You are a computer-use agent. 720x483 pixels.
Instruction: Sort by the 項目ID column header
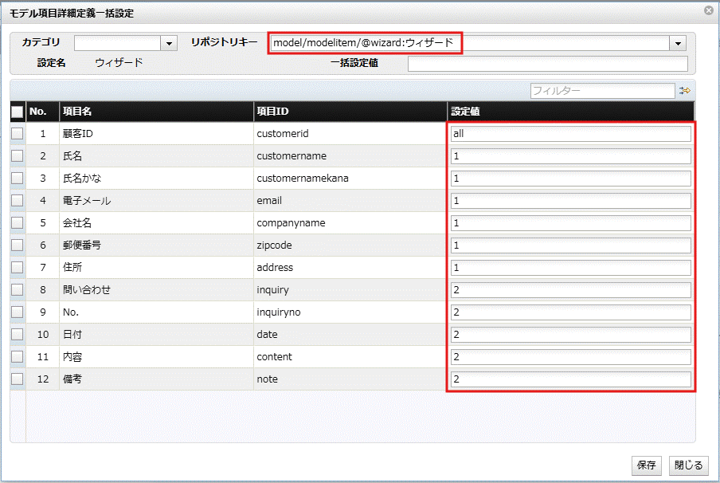350,112
